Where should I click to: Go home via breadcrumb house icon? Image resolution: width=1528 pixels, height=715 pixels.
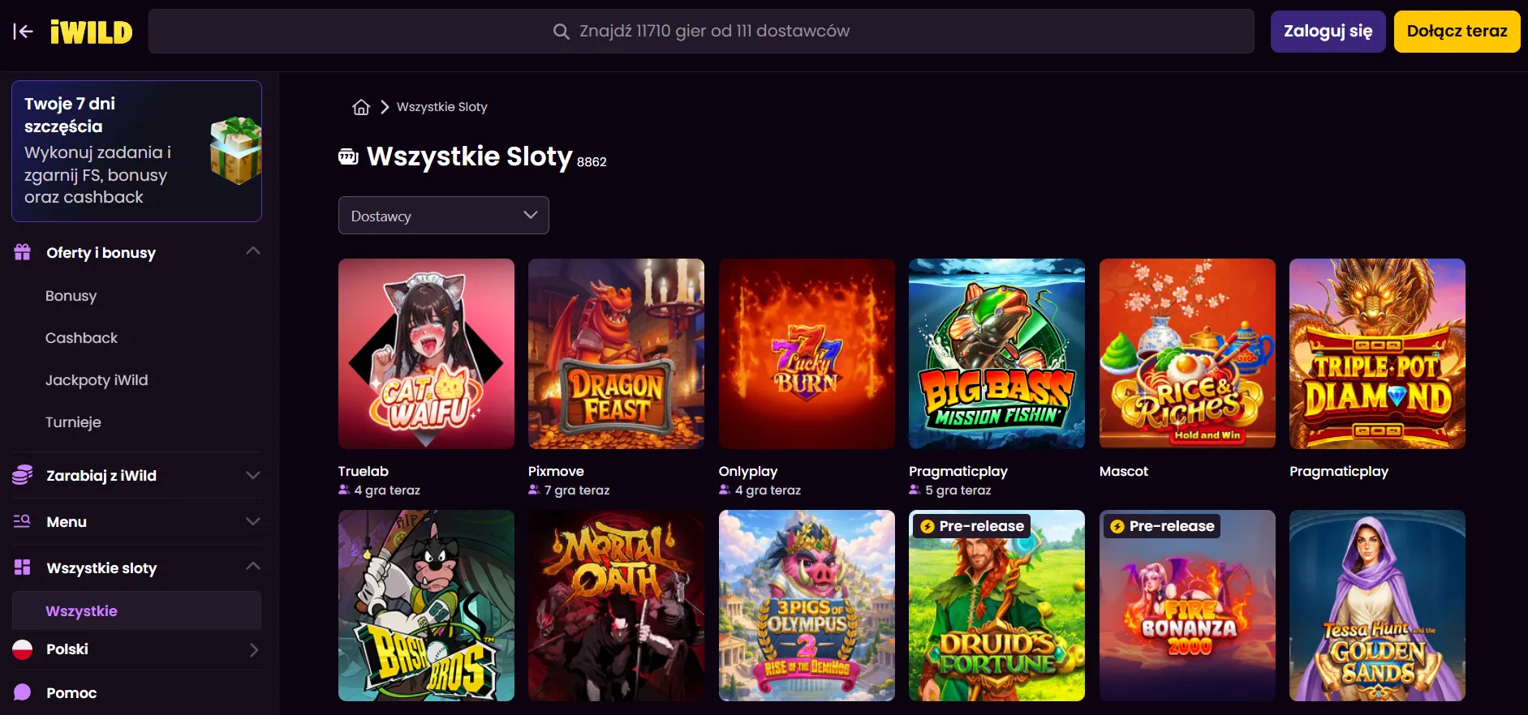pyautogui.click(x=361, y=107)
